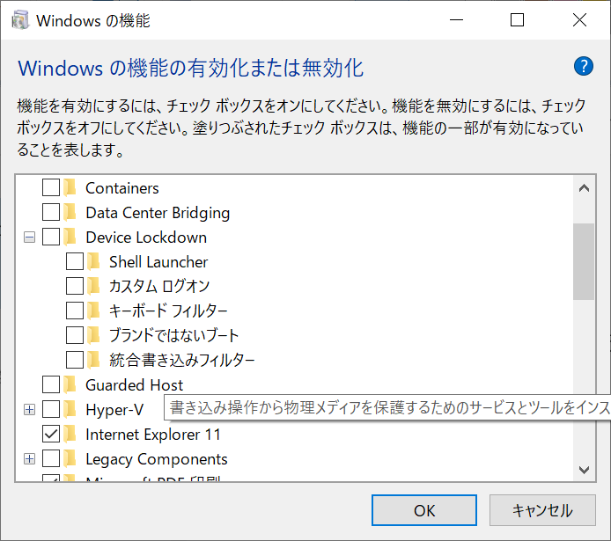Enable the Hyper-V checkbox
The image size is (611, 541).
pyautogui.click(x=51, y=409)
